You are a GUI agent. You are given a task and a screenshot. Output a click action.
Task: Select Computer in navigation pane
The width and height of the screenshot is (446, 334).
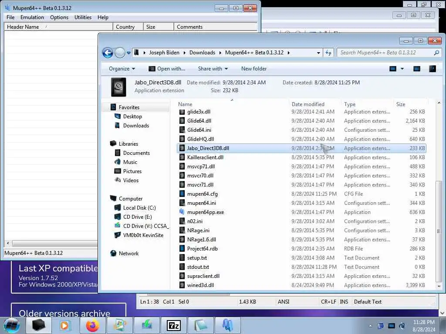[131, 198]
